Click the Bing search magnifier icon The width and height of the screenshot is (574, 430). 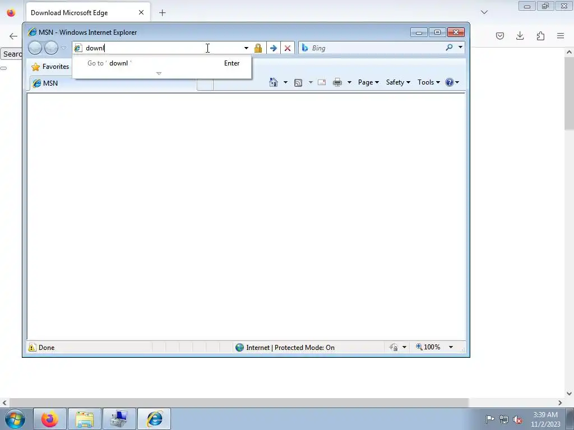click(449, 48)
